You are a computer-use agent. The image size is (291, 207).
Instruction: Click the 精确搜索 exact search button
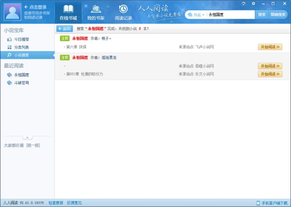click(x=278, y=15)
